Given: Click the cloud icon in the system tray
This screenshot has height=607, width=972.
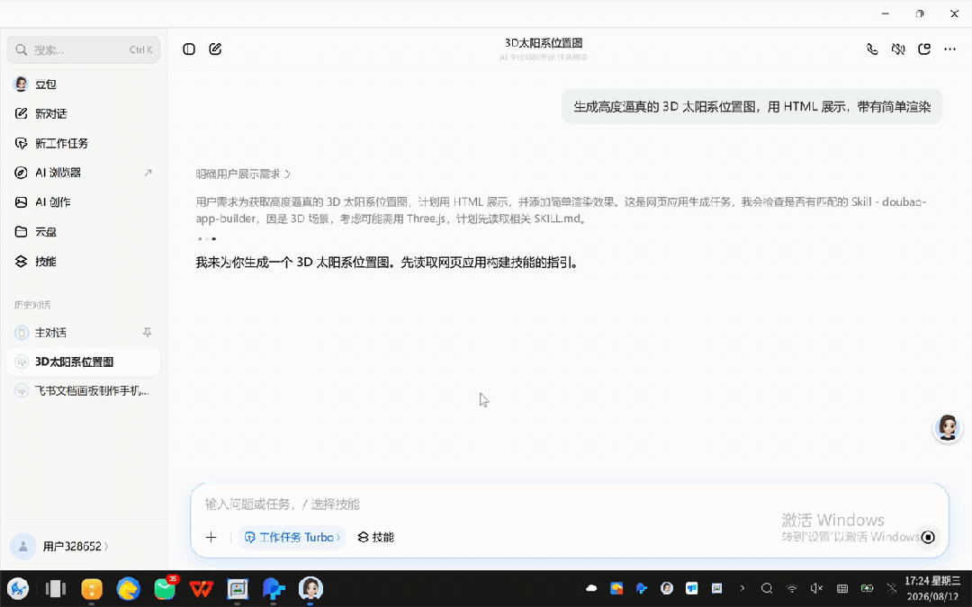Looking at the screenshot, I should point(591,588).
